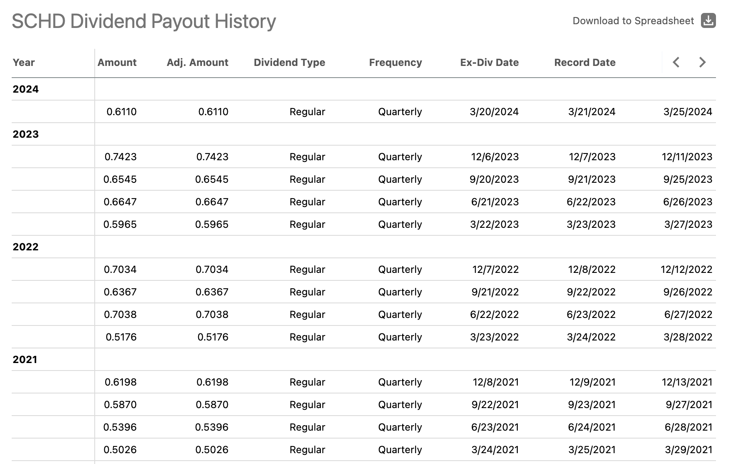The width and height of the screenshot is (736, 464).
Task: Click the ex-div date 9/20/2023
Action: click(494, 179)
